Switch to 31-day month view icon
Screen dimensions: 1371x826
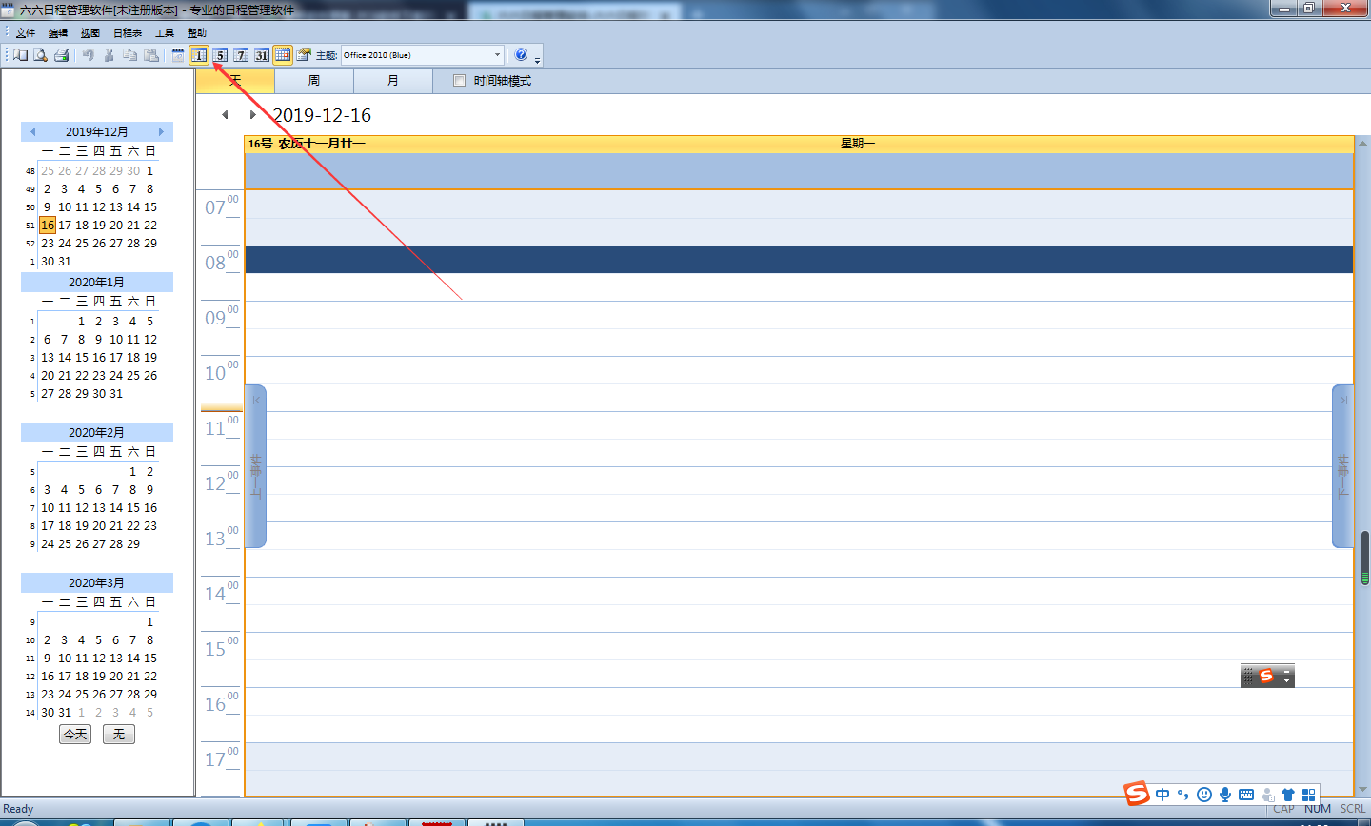point(262,55)
